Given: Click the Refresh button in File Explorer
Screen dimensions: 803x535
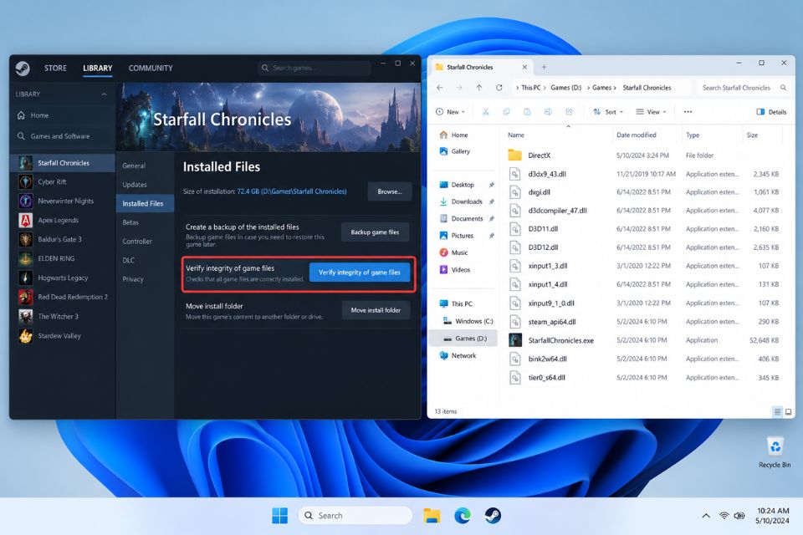Looking at the screenshot, I should (499, 88).
